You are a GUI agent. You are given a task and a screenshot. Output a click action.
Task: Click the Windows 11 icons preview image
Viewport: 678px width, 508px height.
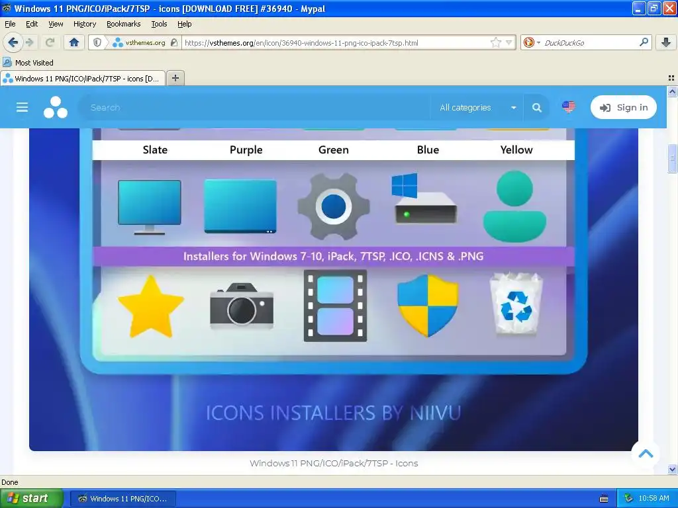[x=334, y=290]
